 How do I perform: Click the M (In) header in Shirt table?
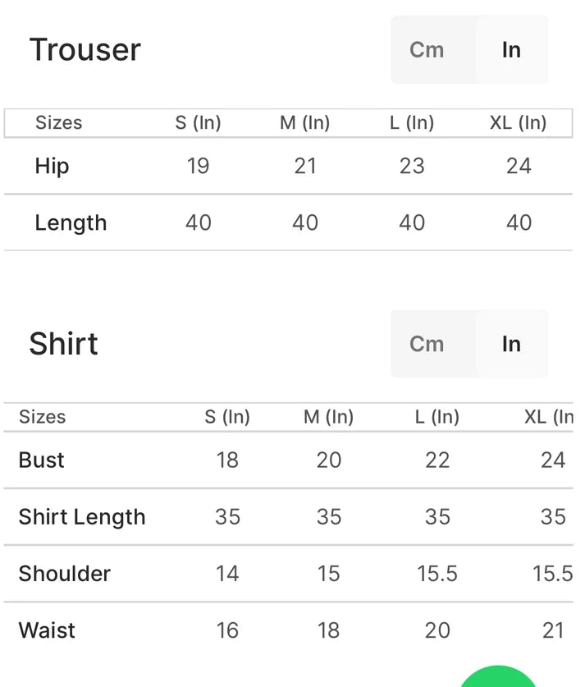(x=328, y=417)
